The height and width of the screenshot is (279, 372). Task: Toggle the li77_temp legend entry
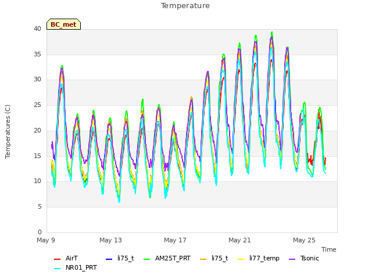pos(259,258)
